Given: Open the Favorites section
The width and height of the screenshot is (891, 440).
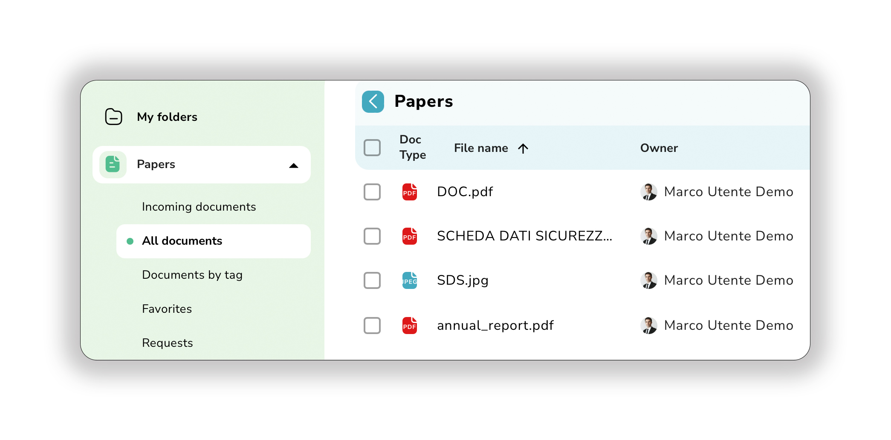Looking at the screenshot, I should [x=167, y=309].
